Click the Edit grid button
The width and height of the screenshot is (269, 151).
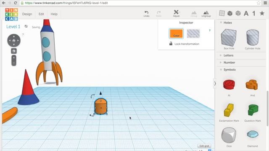click(x=204, y=146)
